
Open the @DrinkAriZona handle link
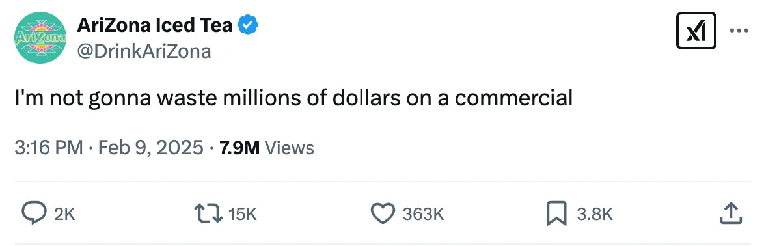(x=144, y=51)
